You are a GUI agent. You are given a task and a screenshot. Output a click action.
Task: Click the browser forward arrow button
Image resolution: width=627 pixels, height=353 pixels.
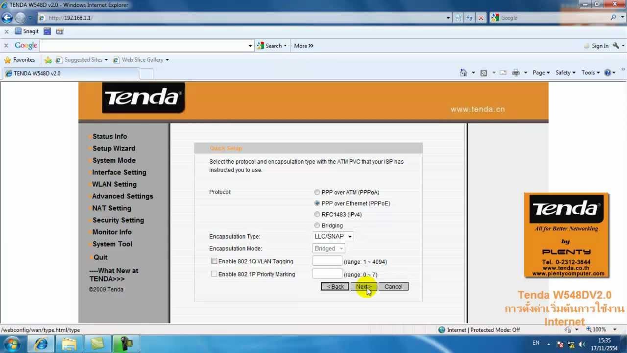coord(20,18)
